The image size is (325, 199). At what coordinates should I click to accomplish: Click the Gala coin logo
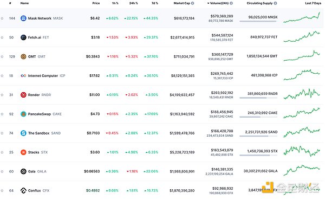(23, 171)
